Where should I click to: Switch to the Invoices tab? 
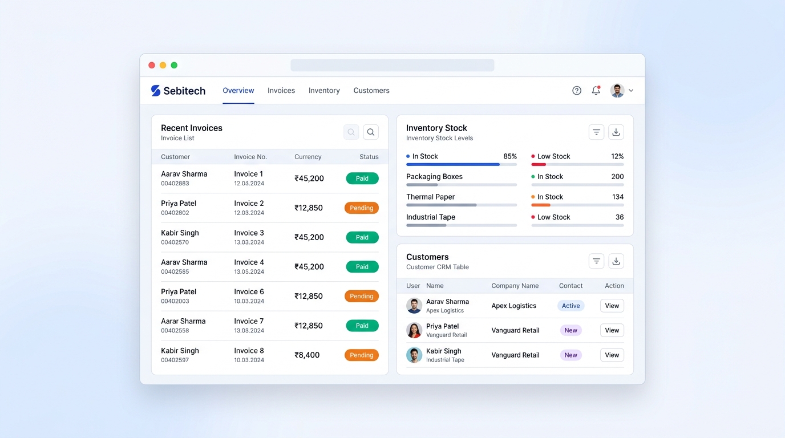[x=281, y=91]
